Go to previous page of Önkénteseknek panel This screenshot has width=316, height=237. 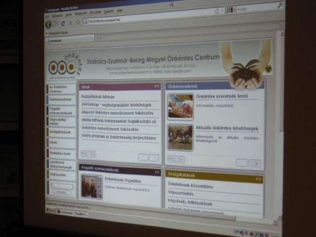[x=241, y=162]
